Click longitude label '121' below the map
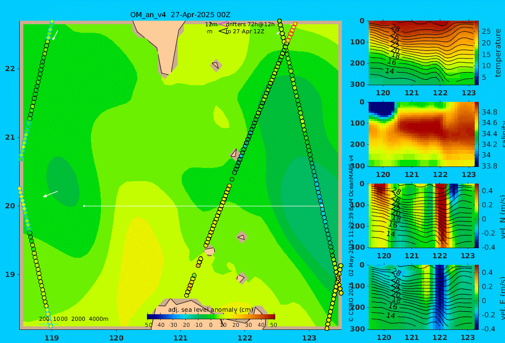 [x=181, y=338]
